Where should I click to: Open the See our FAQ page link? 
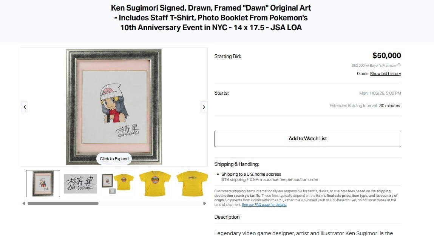pos(264,205)
